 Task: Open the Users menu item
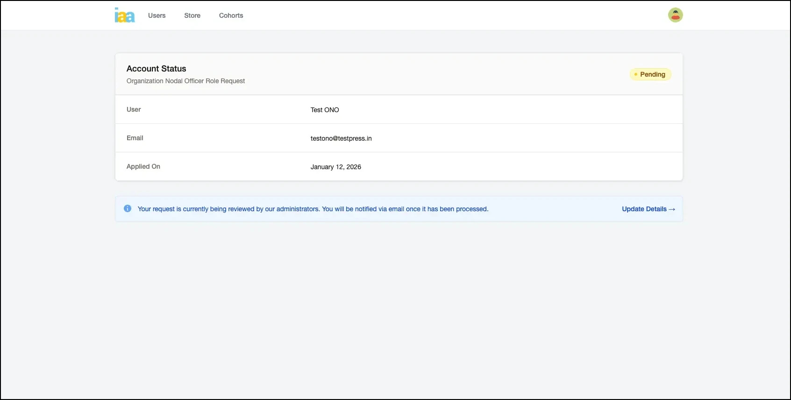pos(157,15)
